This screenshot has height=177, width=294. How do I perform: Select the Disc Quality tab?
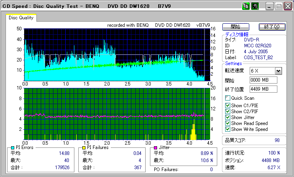tap(21, 18)
